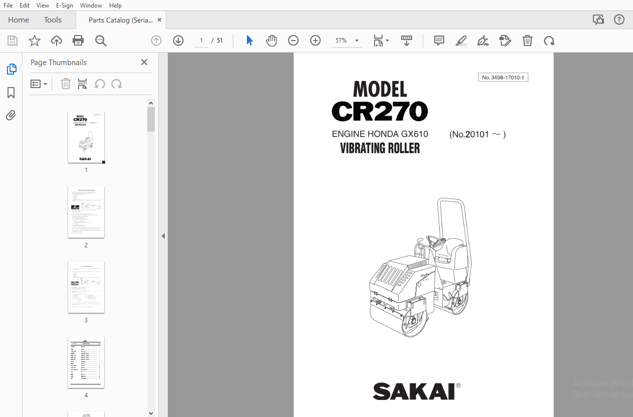Go to the next page

178,41
